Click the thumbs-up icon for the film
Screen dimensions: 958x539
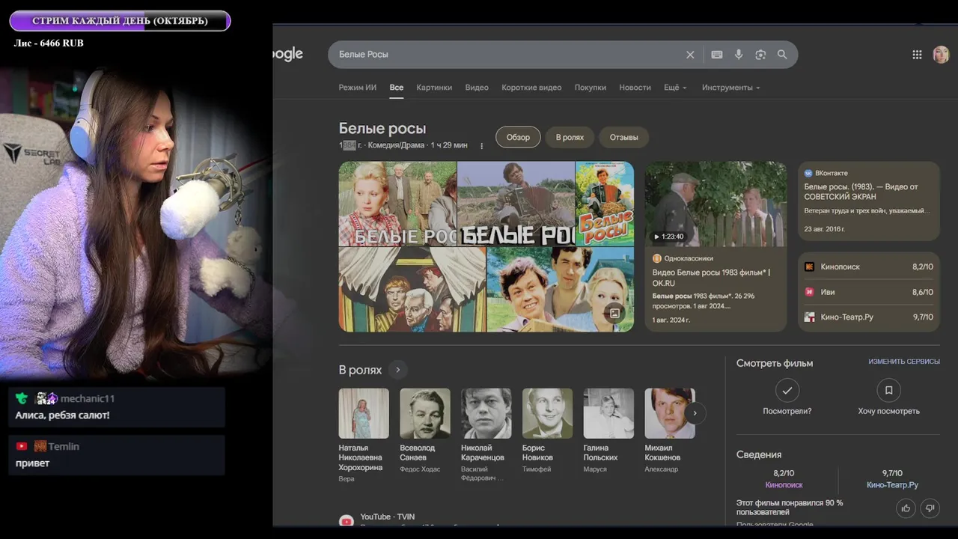(906, 508)
